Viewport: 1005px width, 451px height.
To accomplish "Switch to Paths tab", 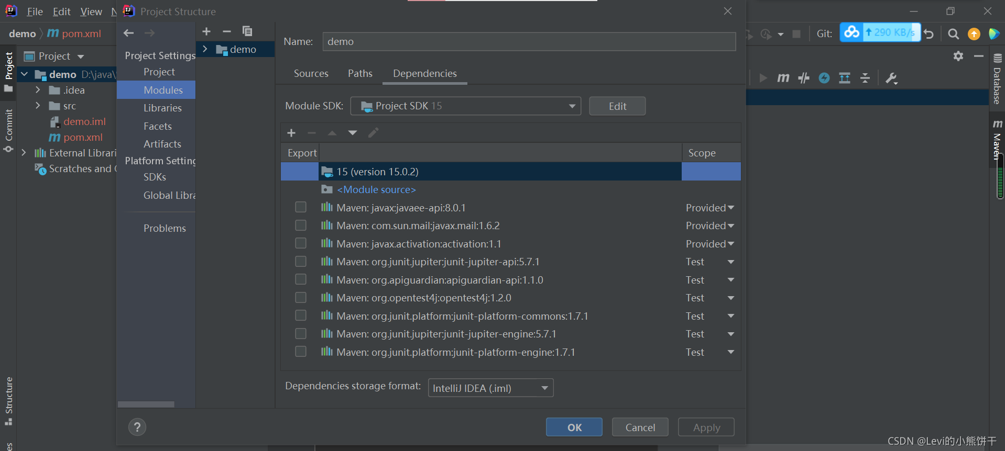I will coord(360,73).
